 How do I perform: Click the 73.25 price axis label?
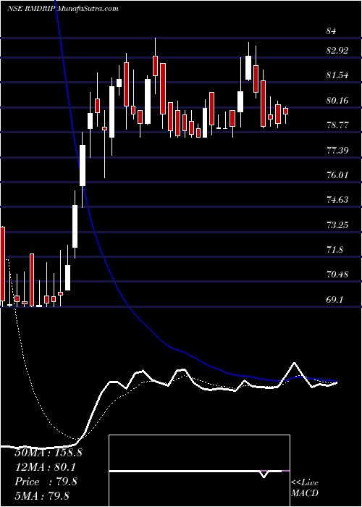(338, 225)
